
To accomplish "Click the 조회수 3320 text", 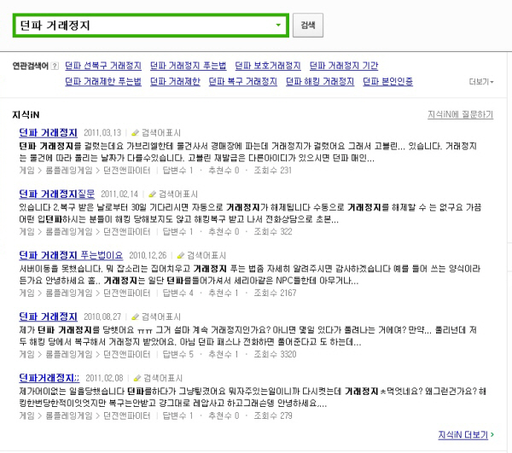I will point(276,354).
